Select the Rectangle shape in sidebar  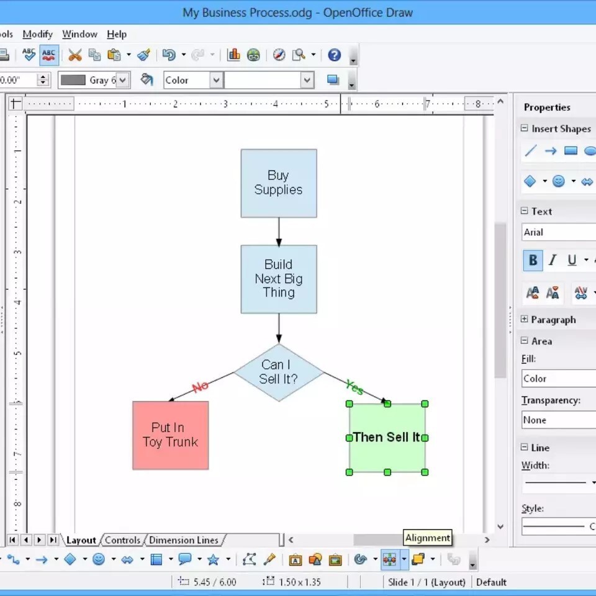coord(571,151)
